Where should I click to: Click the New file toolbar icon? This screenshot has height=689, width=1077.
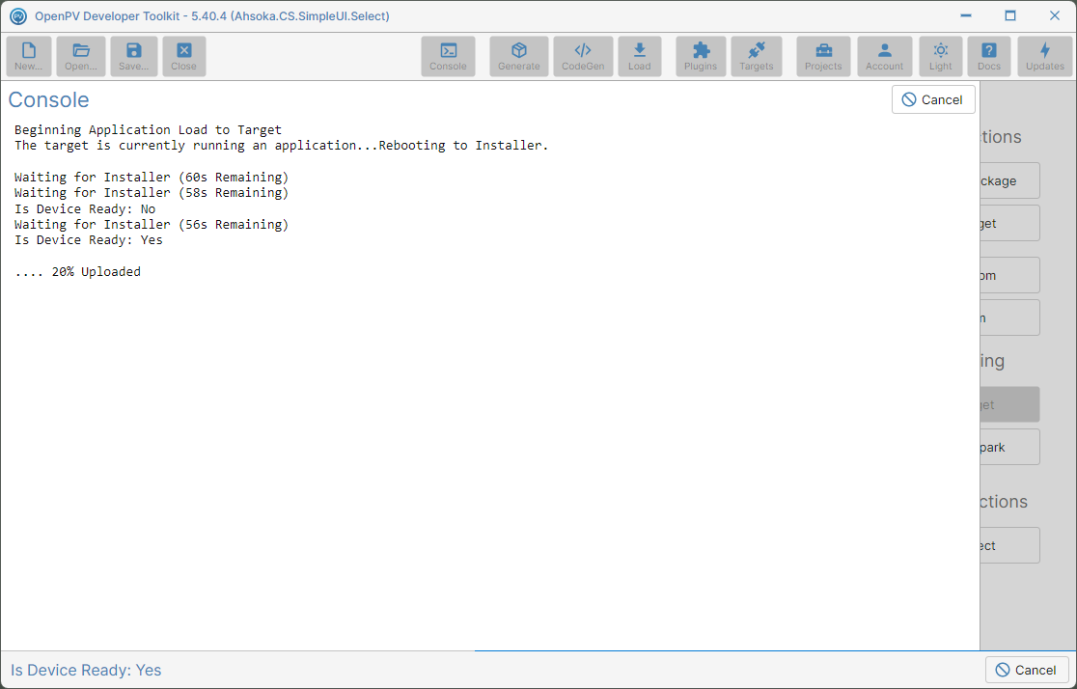pos(29,56)
